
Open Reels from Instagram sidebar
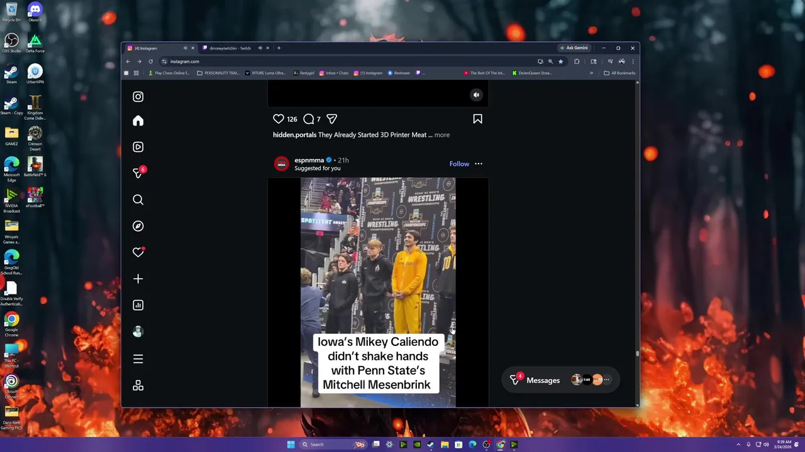(138, 147)
